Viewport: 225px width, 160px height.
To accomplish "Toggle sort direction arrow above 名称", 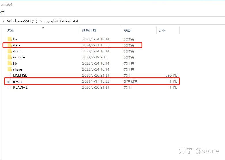I will [x=43, y=27].
